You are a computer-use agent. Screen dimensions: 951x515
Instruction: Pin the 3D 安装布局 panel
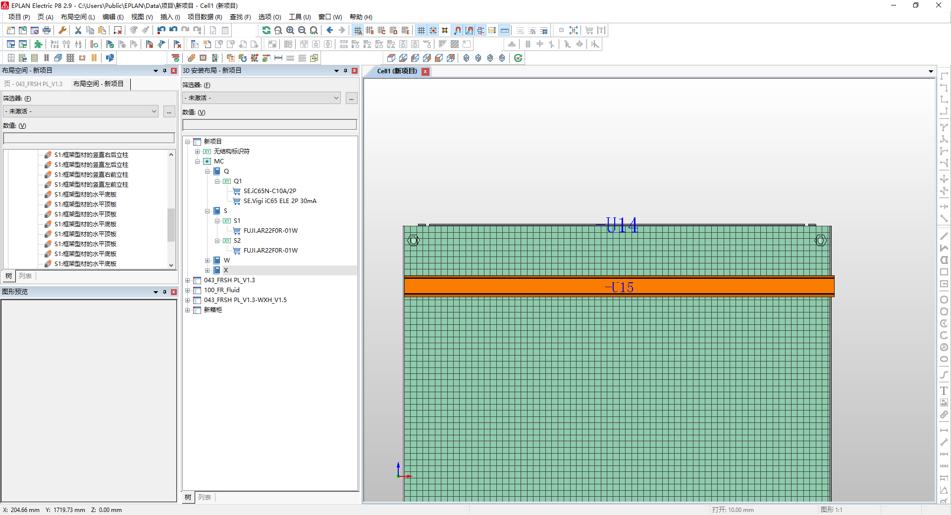(345, 70)
